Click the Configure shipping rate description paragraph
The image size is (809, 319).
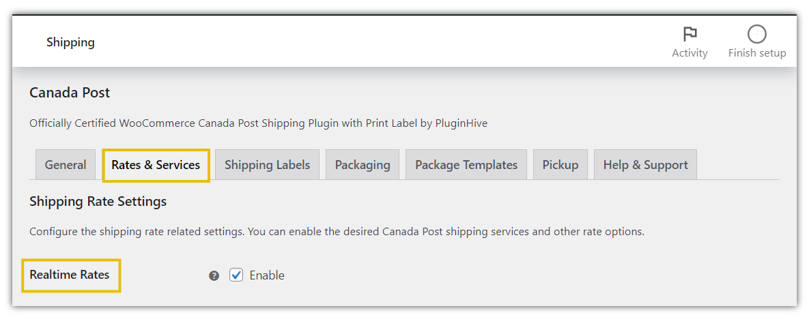coord(337,232)
